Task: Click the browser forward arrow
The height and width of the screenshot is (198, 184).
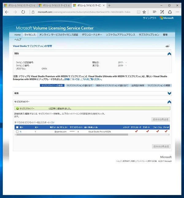Action: click(x=15, y=12)
